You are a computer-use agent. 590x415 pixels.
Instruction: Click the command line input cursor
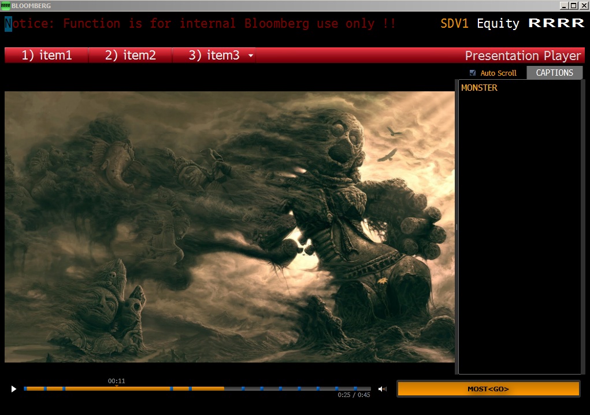(8, 24)
